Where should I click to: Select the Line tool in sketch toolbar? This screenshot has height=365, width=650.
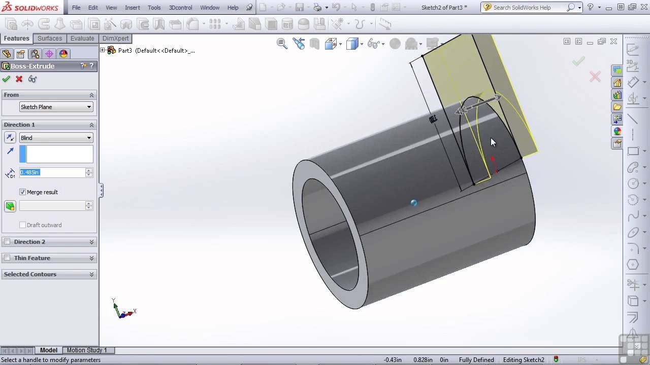[x=632, y=119]
